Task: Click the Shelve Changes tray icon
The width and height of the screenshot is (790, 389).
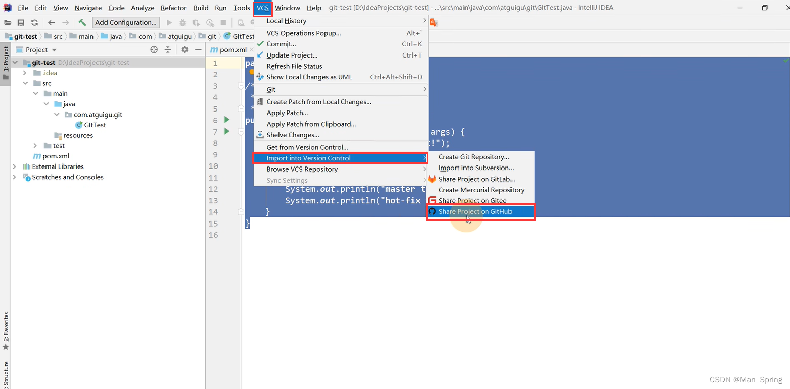Action: point(260,135)
